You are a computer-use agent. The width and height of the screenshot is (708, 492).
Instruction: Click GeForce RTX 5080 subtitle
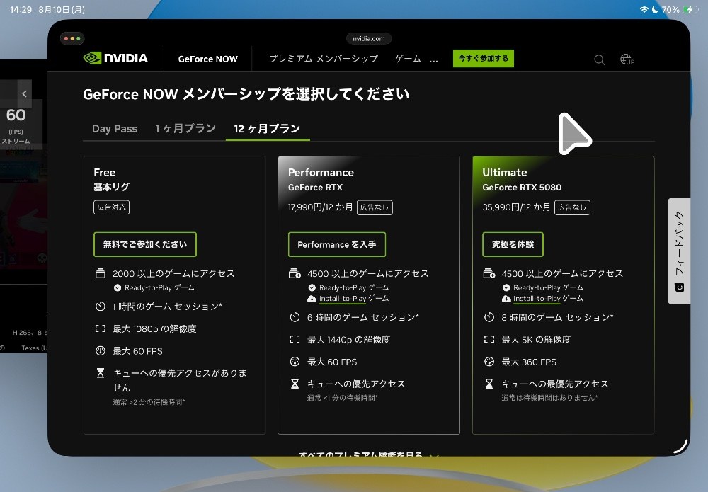(x=522, y=188)
